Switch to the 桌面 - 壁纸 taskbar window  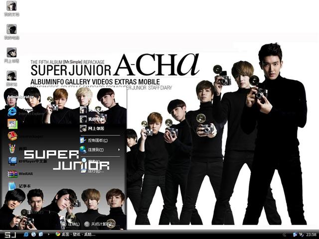tap(76, 235)
